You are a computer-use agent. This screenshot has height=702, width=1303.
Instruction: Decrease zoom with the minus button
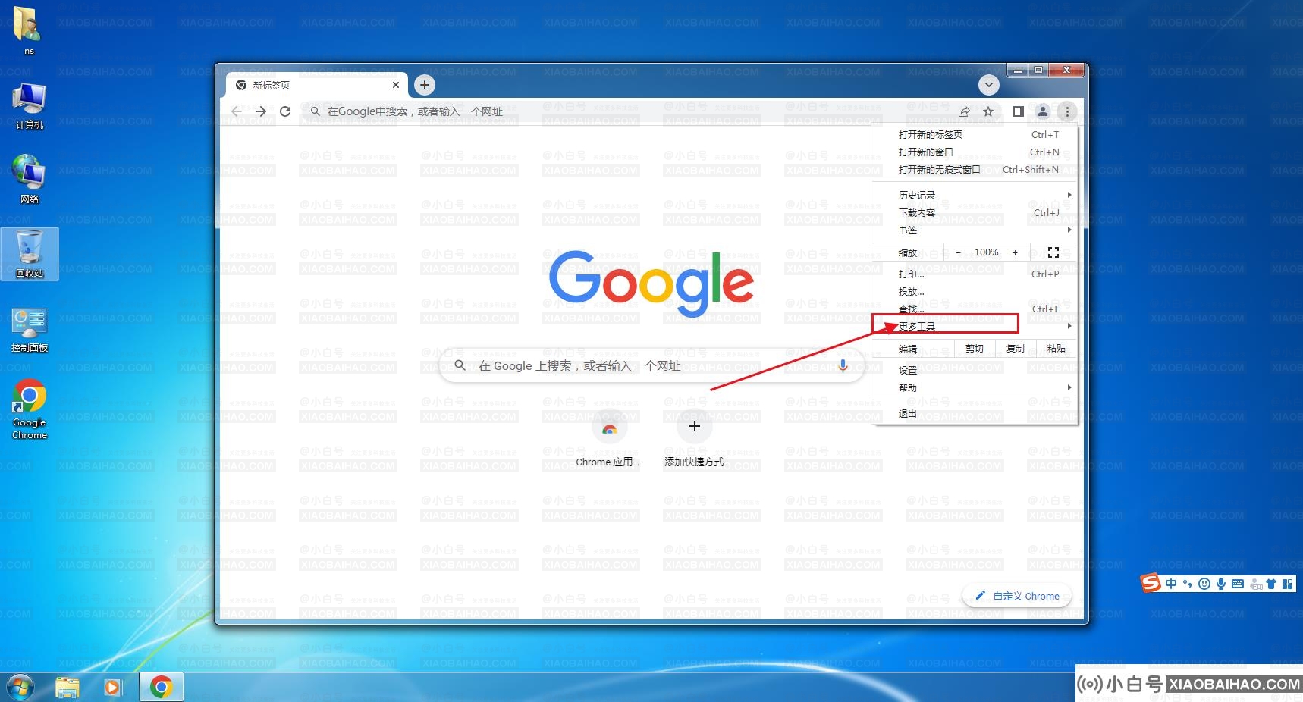pos(958,252)
